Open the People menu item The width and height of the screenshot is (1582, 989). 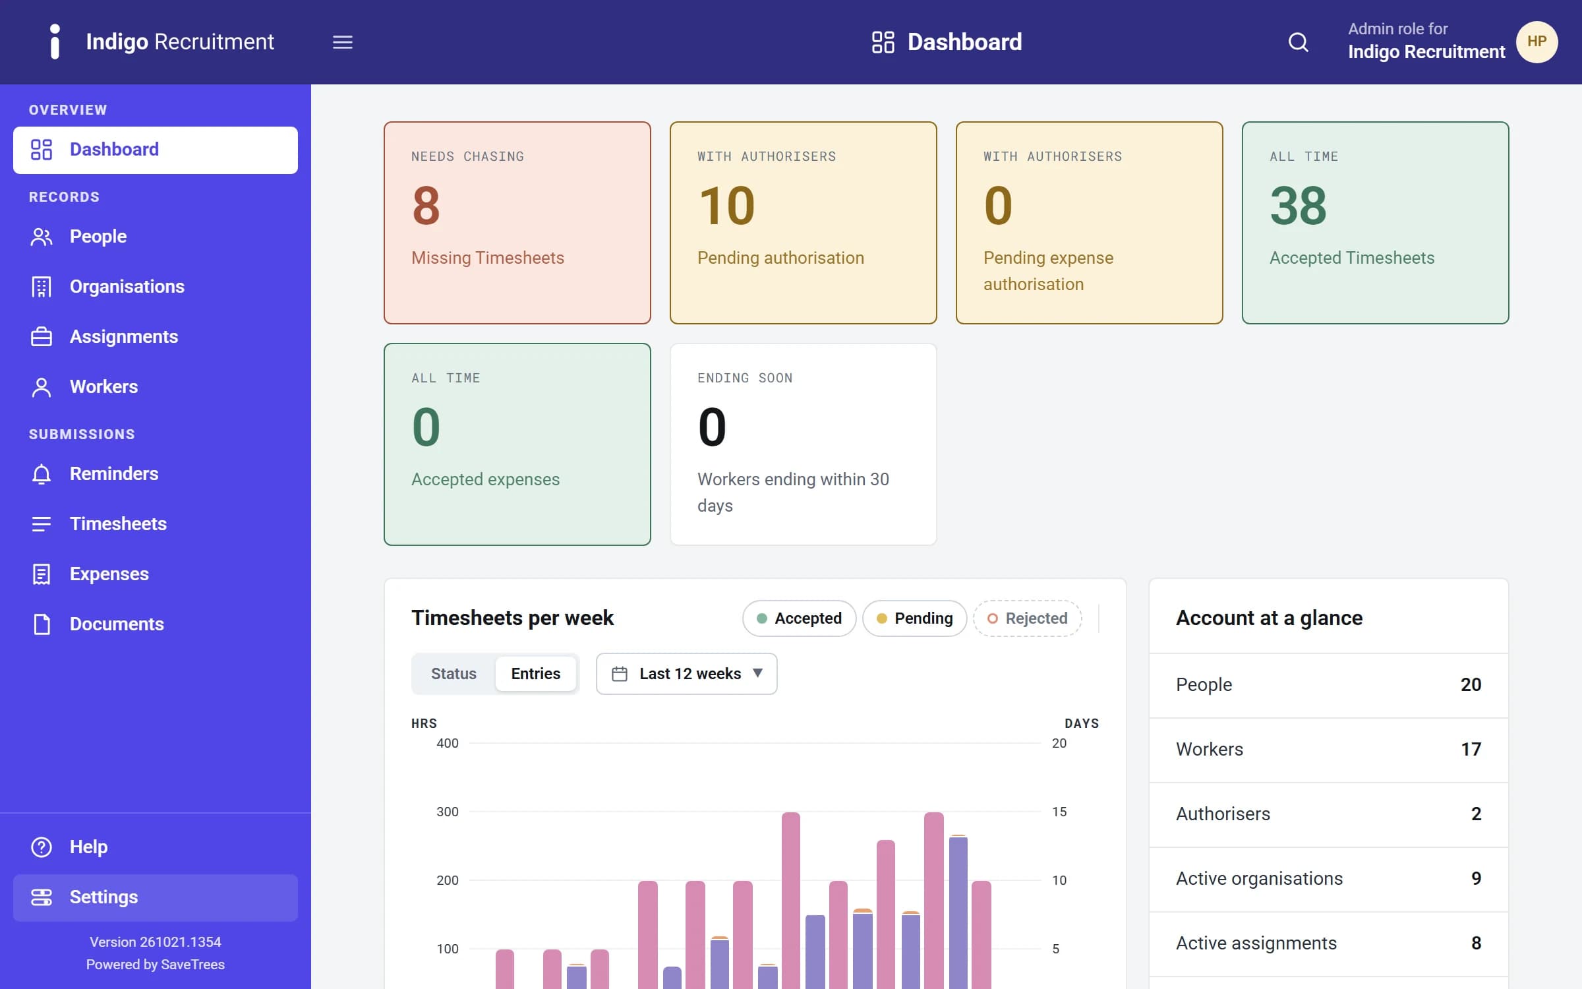pos(156,237)
